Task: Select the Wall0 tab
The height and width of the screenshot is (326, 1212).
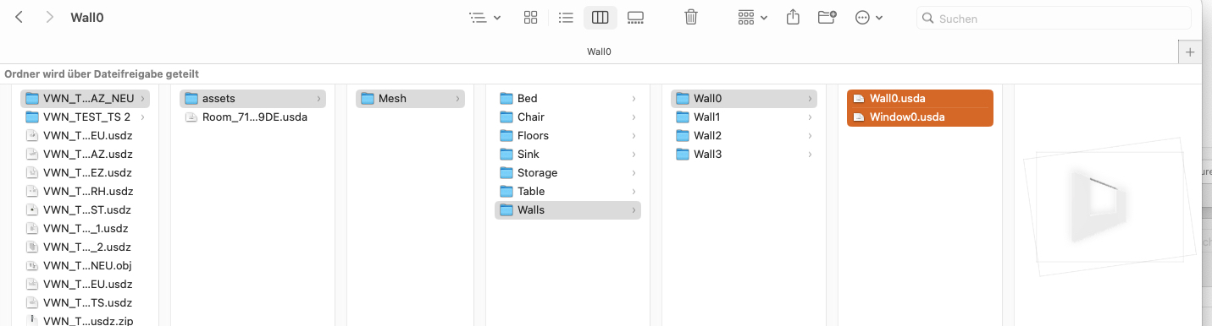Action: (x=599, y=52)
